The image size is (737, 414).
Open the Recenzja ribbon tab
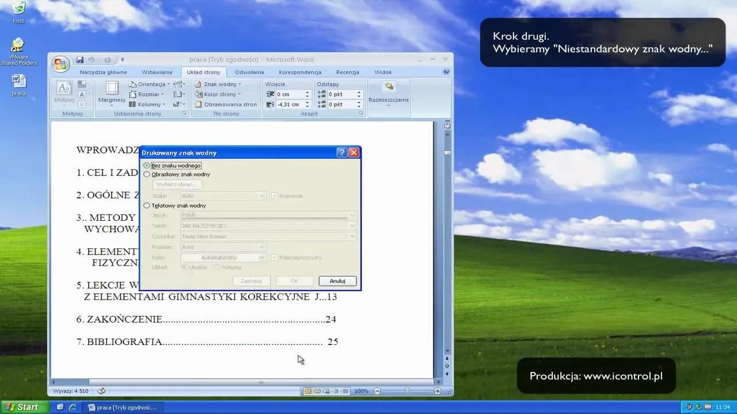tap(347, 72)
